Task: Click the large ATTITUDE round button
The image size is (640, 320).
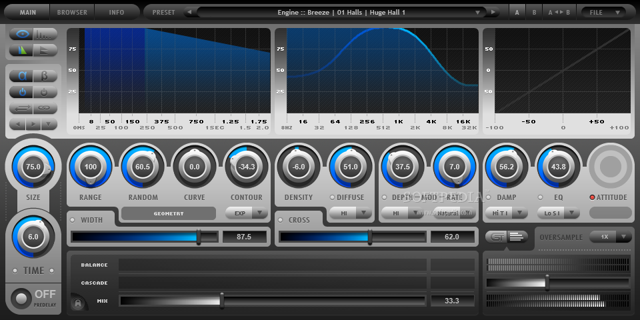Action: coord(611,166)
